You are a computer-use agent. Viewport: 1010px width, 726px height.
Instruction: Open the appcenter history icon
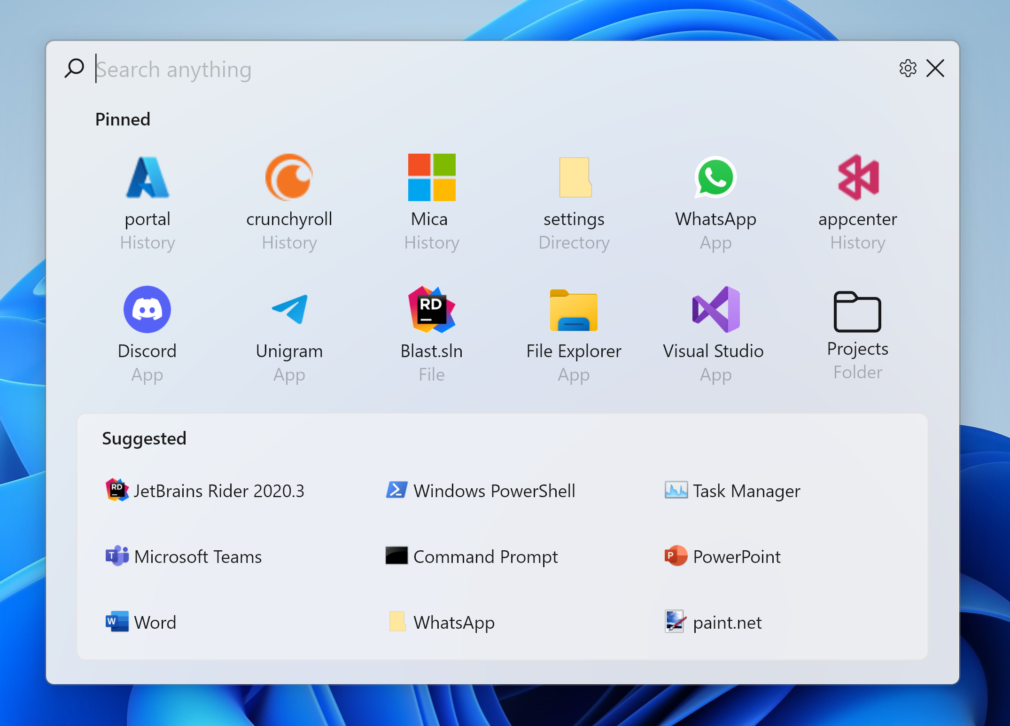[x=859, y=177]
